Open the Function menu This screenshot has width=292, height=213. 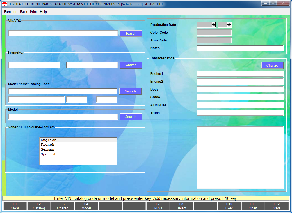coord(11,12)
